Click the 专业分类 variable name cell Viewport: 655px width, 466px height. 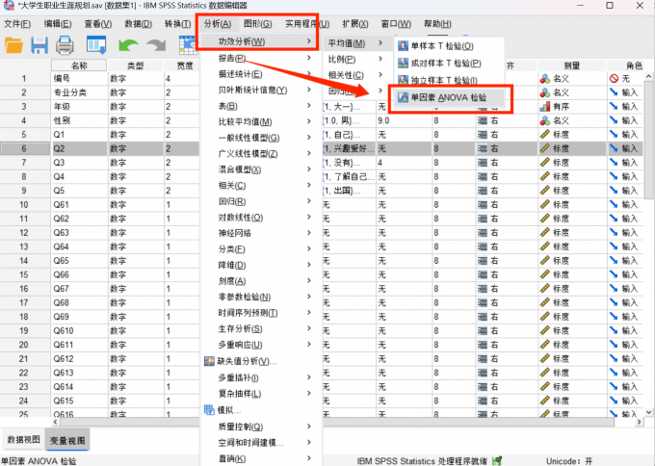[79, 92]
